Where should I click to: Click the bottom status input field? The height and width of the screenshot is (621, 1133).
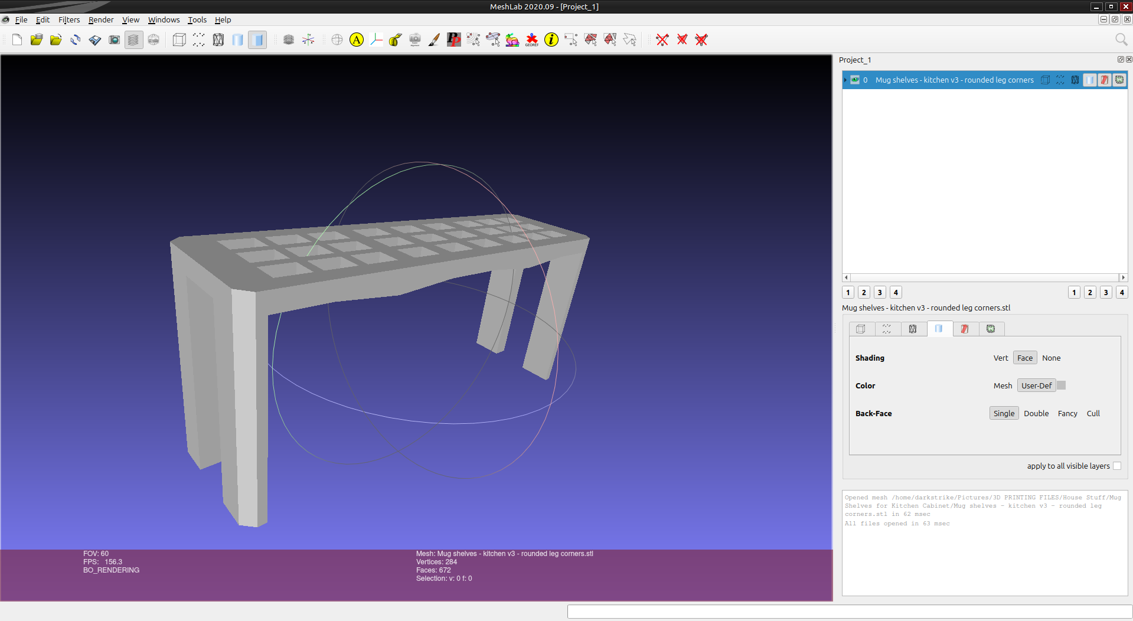(x=850, y=612)
